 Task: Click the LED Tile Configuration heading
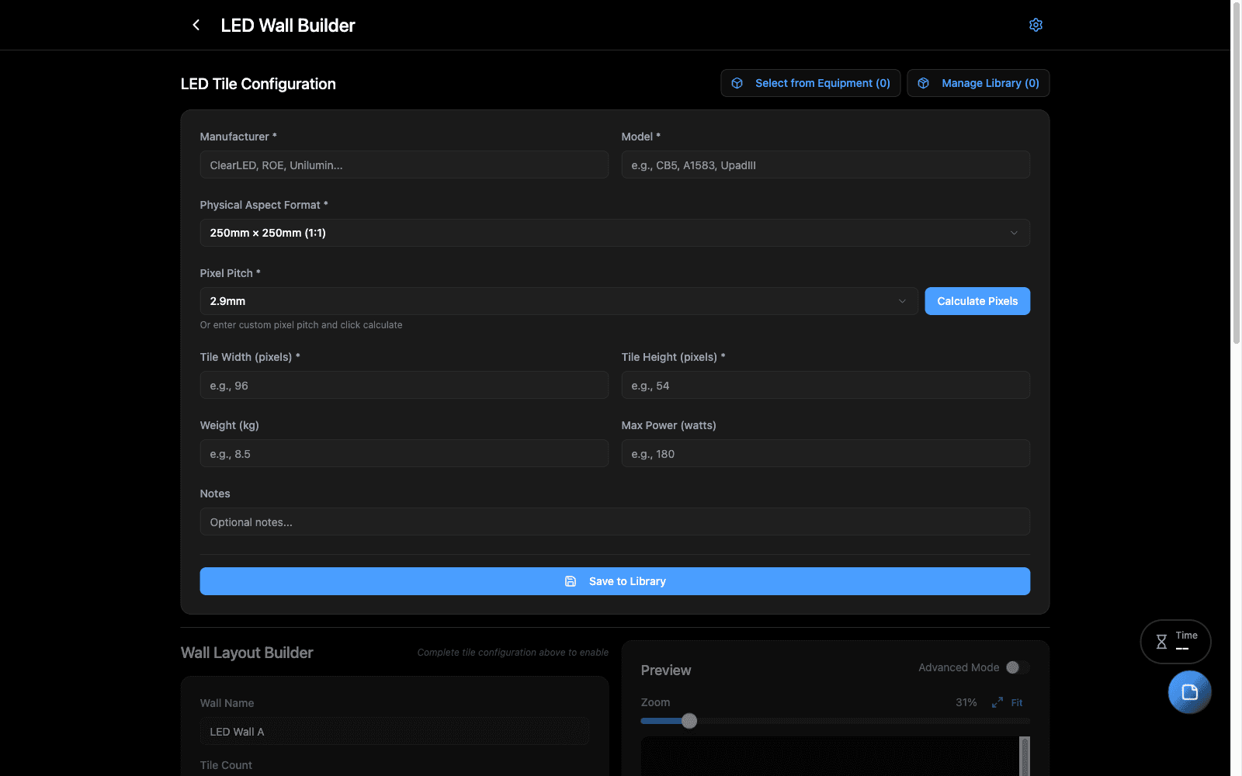tap(258, 84)
